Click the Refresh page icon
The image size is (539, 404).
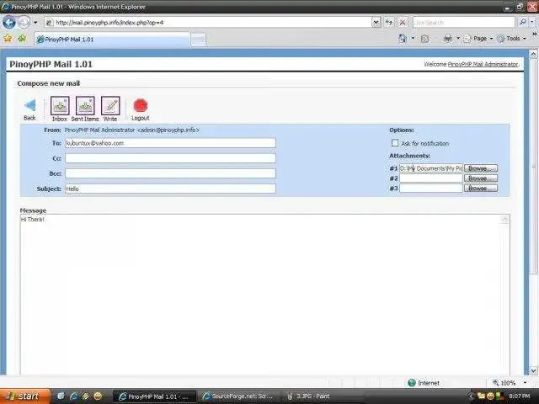[x=389, y=23]
